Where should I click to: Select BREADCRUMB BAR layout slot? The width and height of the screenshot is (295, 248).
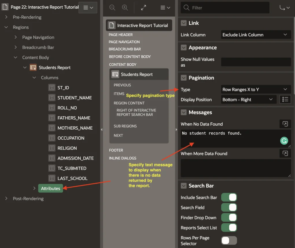(124, 49)
